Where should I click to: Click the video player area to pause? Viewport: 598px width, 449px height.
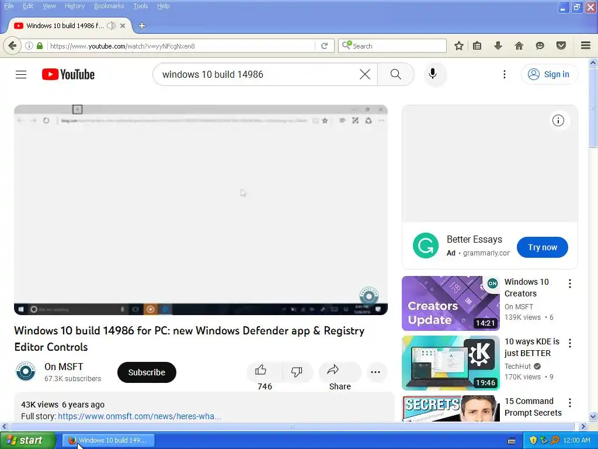pos(201,209)
